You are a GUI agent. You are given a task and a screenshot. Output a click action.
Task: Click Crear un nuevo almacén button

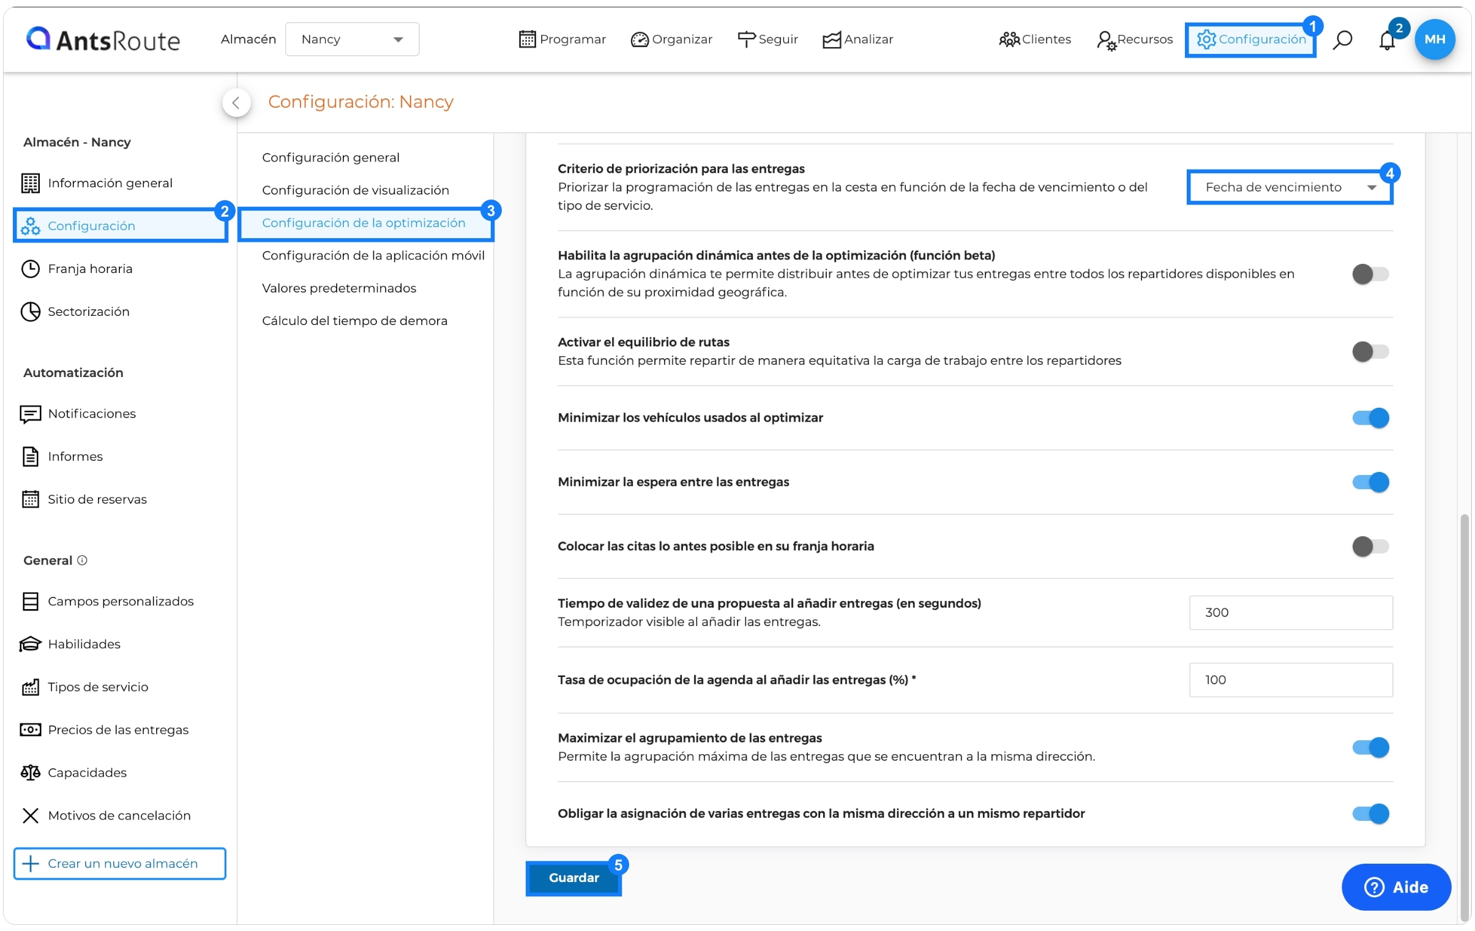[x=120, y=864]
